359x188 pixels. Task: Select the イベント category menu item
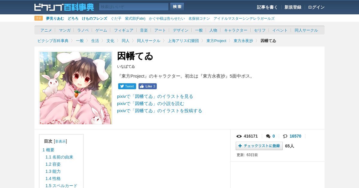tap(280, 30)
